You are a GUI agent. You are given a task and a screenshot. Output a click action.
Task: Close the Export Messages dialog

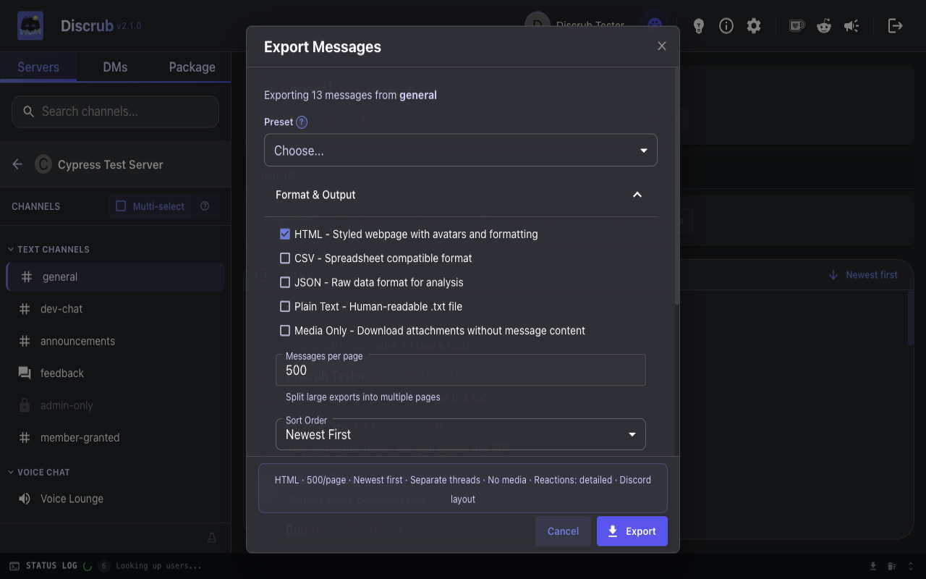(662, 46)
